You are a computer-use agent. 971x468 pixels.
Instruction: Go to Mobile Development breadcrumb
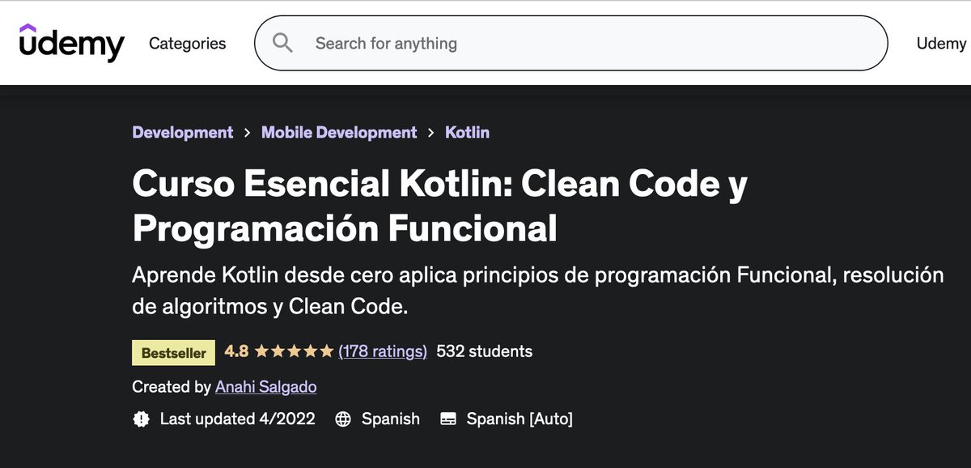(x=339, y=132)
